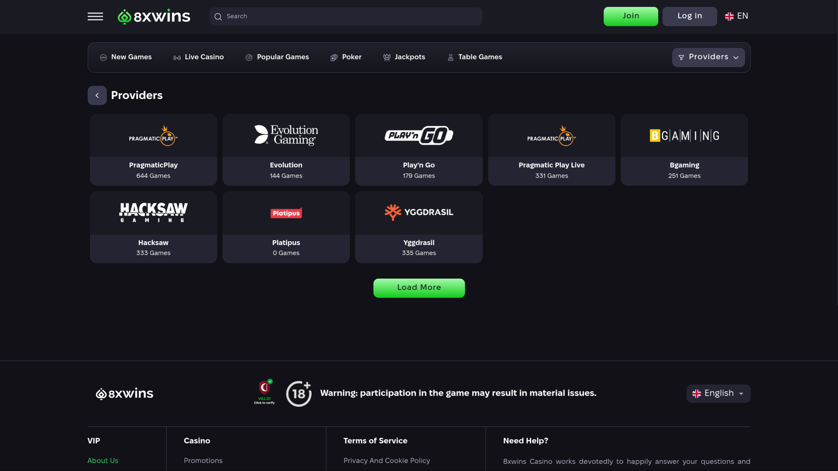Click the Popular Games icon

[x=249, y=58]
